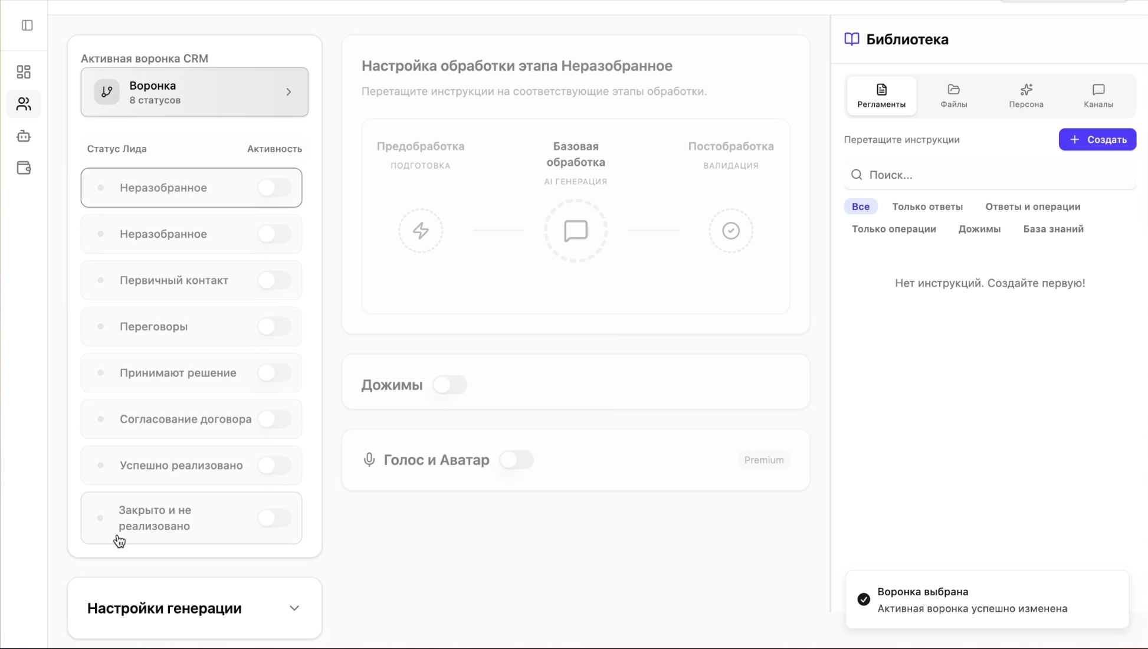1148x649 pixels.
Task: Open the dashboard grid icon
Action: [x=24, y=72]
